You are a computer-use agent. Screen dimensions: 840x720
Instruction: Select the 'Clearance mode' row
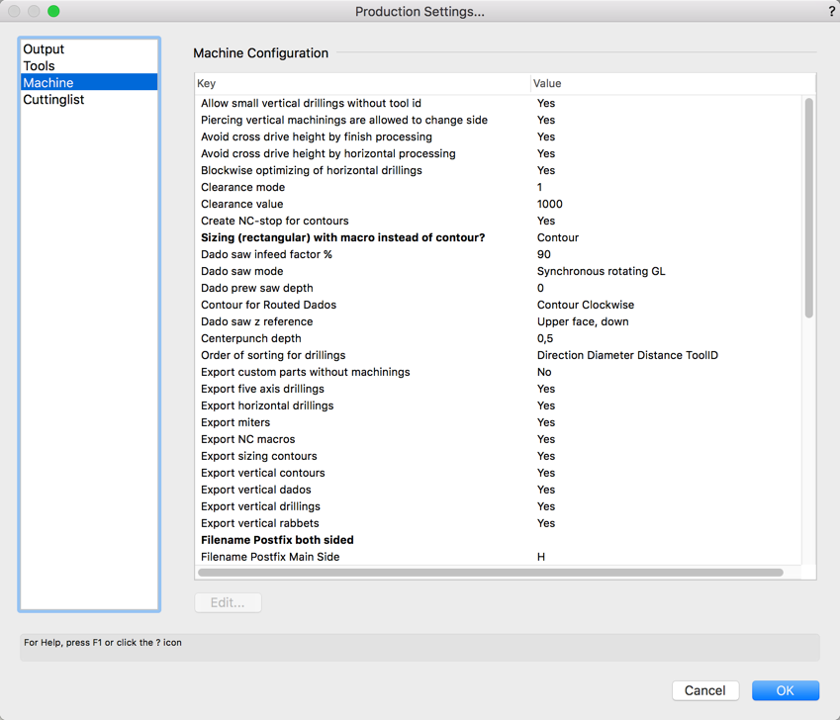[x=499, y=187]
